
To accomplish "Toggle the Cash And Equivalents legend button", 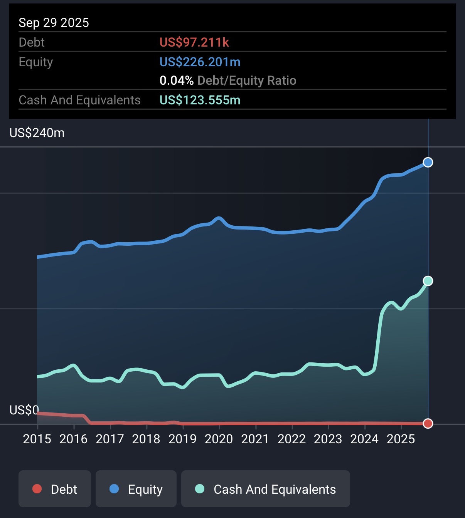I will (x=265, y=489).
